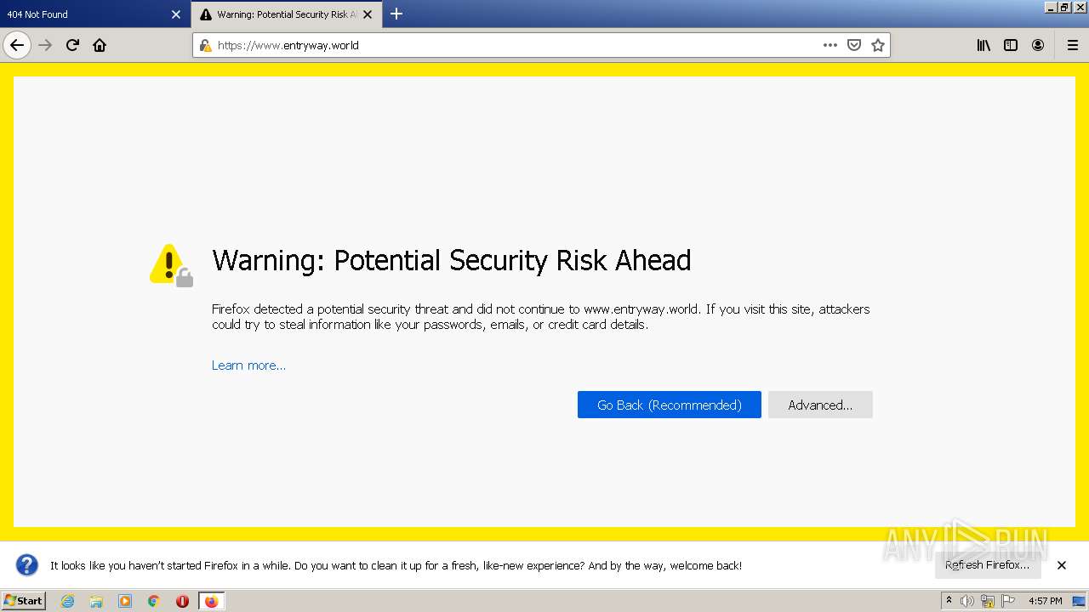Open the Opera browser taskbar icon
This screenshot has height=612, width=1089.
[182, 601]
